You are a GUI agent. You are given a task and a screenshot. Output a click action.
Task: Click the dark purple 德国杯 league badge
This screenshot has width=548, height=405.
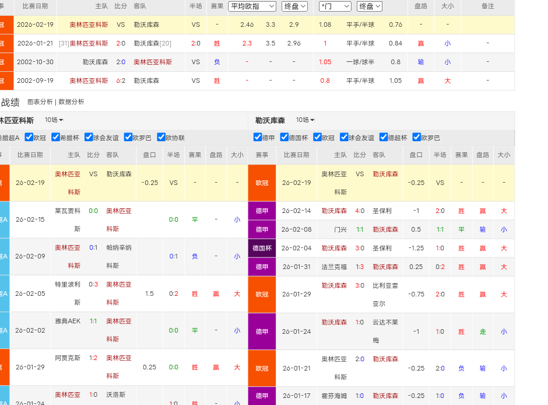coord(262,248)
